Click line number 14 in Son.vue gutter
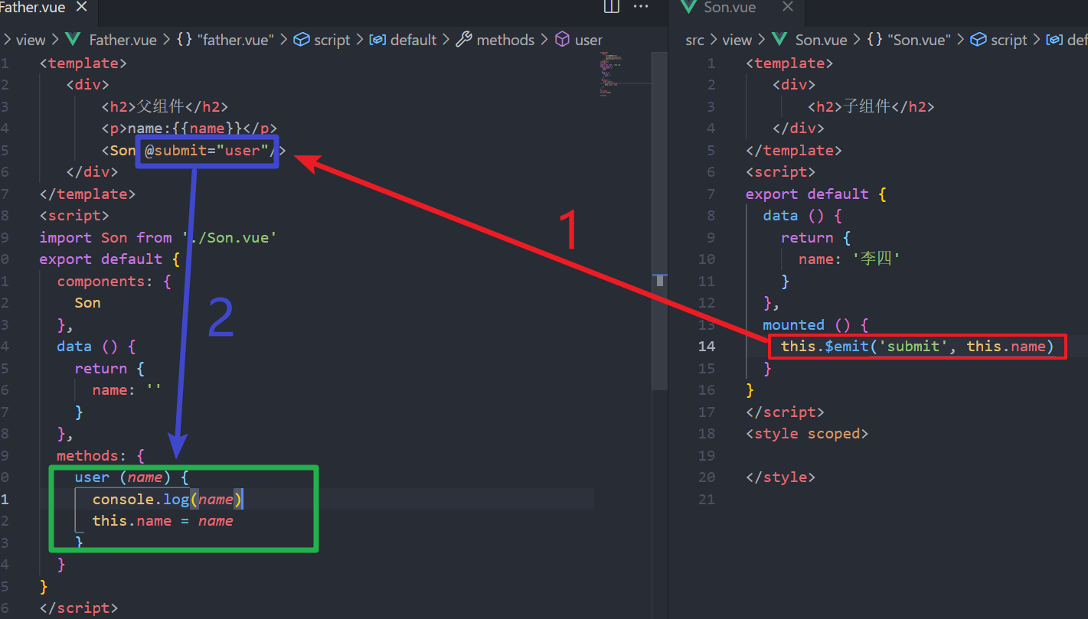 pyautogui.click(x=706, y=346)
